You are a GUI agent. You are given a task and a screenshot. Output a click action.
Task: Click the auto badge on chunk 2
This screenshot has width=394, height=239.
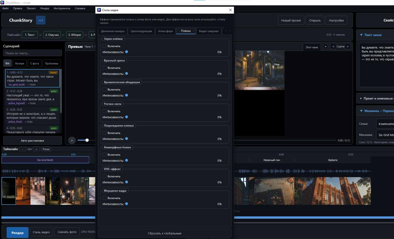point(54,91)
